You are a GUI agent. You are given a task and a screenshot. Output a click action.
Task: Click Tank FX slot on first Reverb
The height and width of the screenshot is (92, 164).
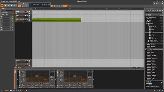coord(52,71)
